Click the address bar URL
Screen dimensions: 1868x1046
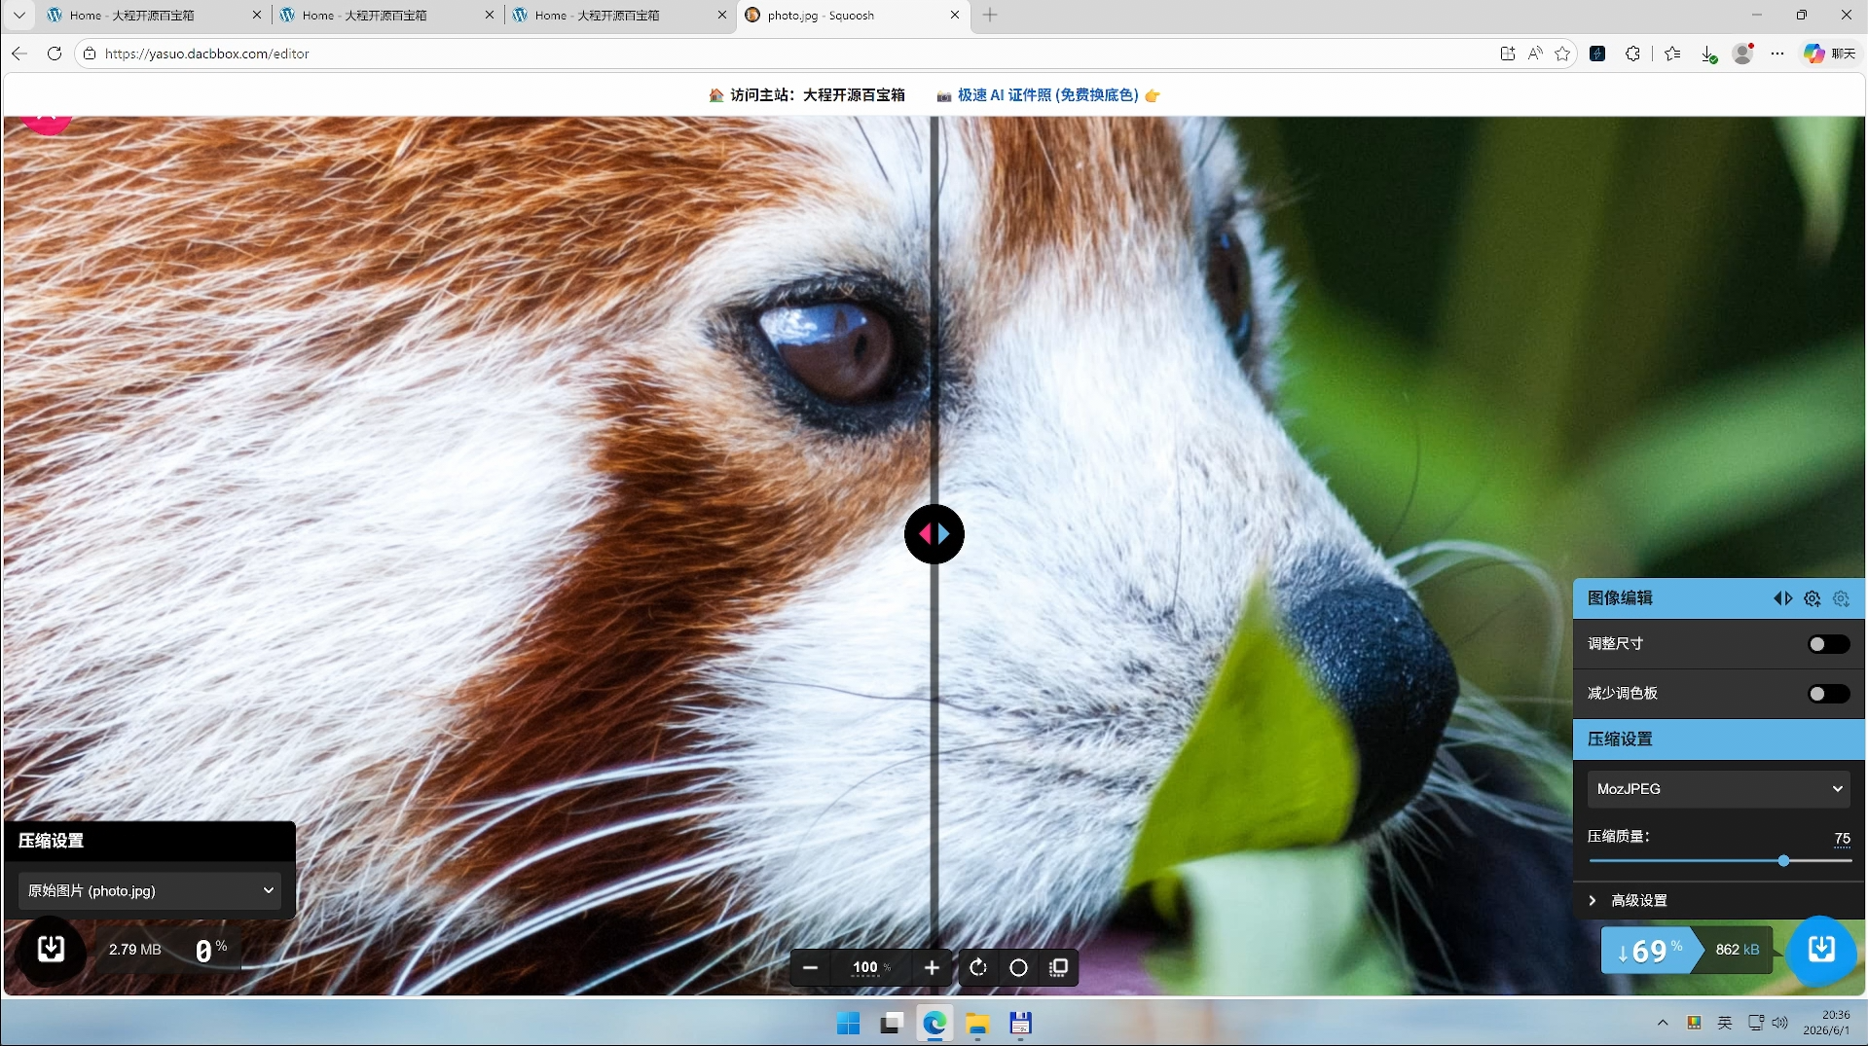coord(206,54)
